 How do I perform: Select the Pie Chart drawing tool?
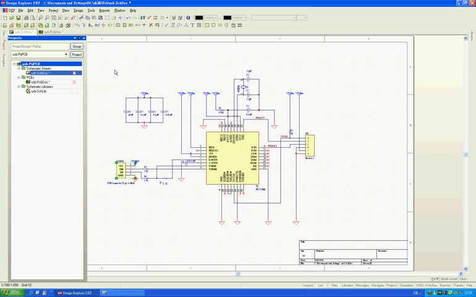226,25
